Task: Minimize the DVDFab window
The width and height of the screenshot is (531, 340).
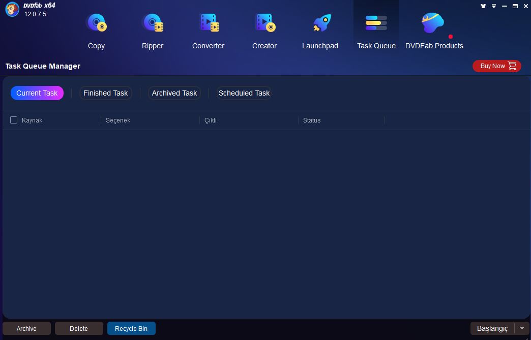Action: pos(505,6)
